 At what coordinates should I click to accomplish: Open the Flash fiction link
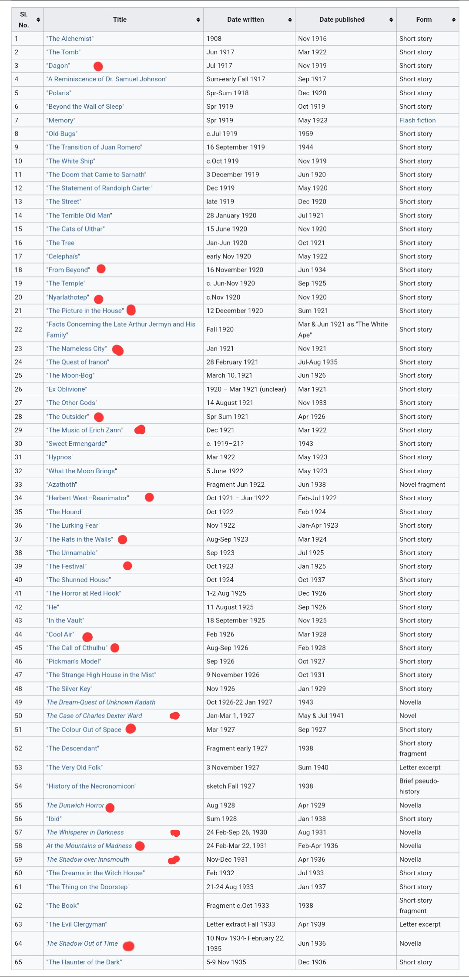pyautogui.click(x=417, y=120)
